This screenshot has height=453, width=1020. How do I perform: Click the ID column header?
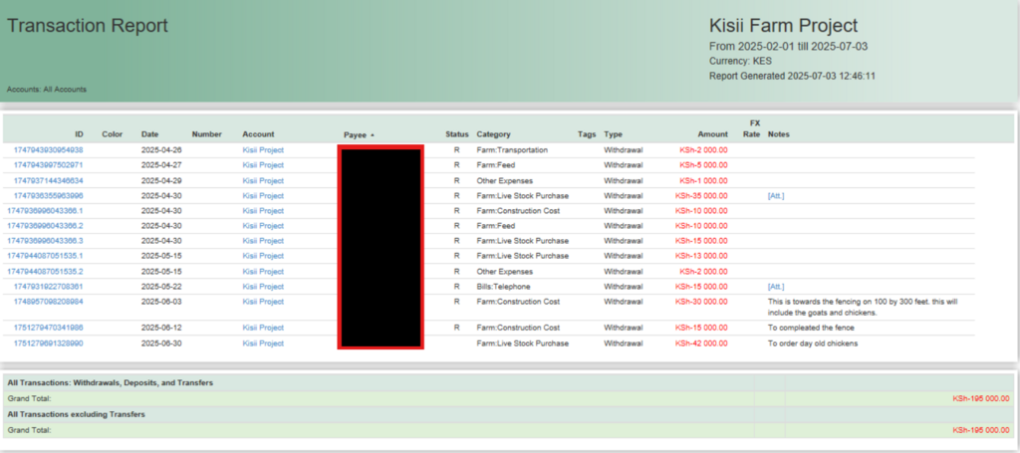click(x=79, y=134)
